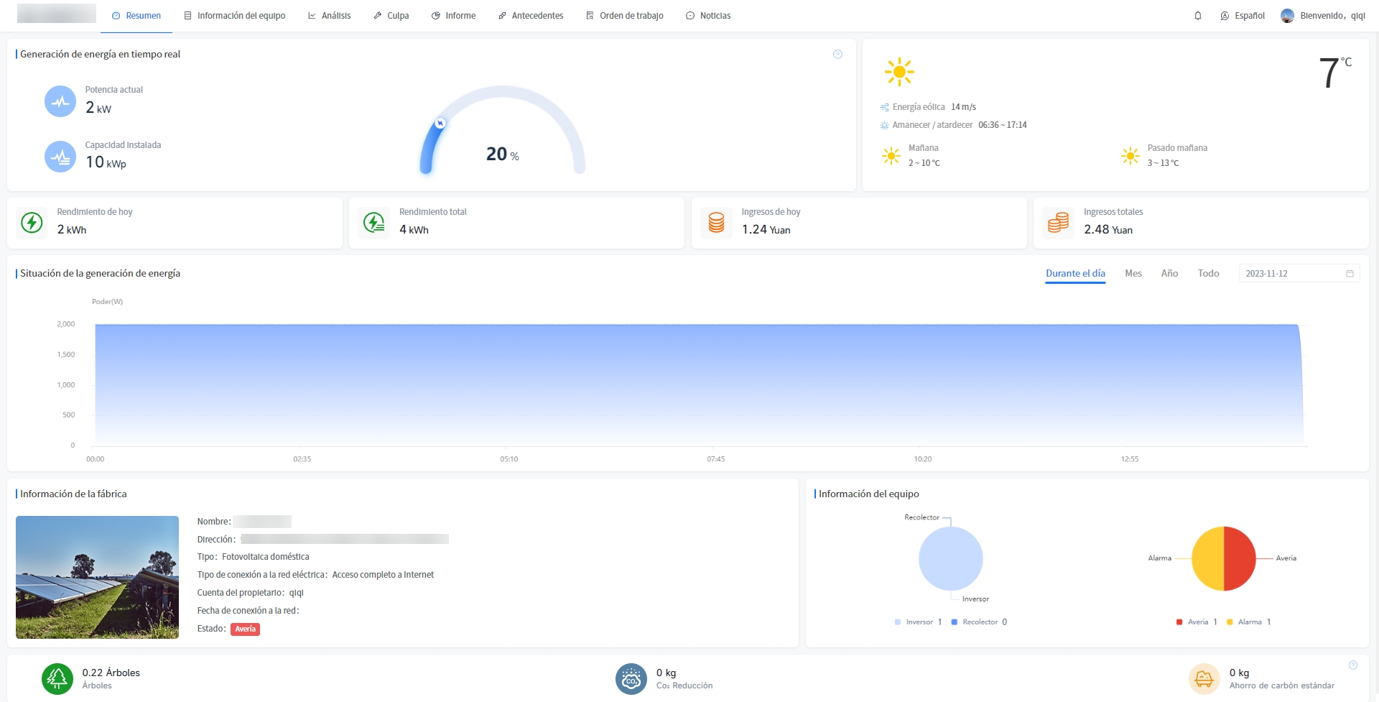Switch the chart to Mes
Image resolution: width=1379 pixels, height=702 pixels.
click(1133, 274)
